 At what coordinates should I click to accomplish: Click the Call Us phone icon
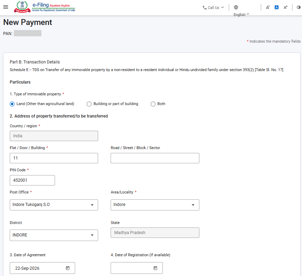(205, 8)
